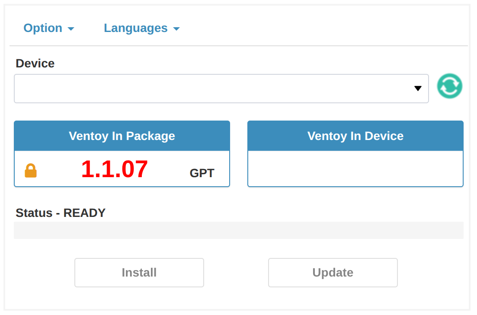Click the status progress bar

point(238,230)
